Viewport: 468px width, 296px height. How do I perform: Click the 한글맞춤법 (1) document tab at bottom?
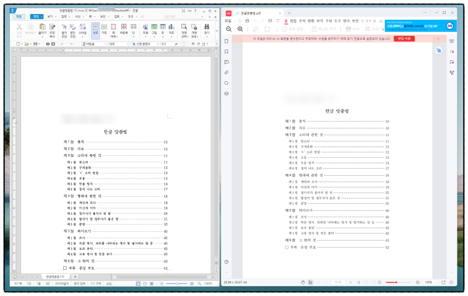(x=55, y=277)
